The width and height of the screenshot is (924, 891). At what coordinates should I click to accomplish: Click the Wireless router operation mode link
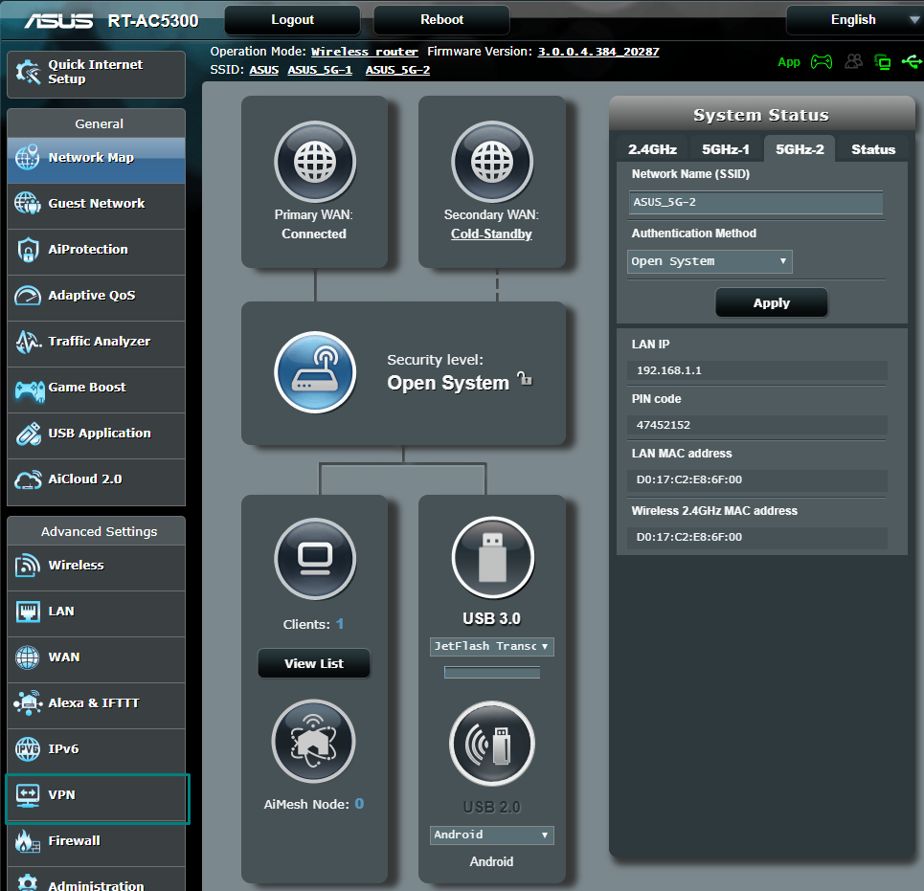(x=364, y=52)
